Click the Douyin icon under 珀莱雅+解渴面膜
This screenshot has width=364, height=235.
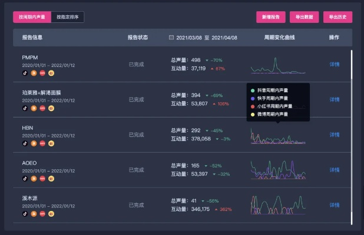point(25,108)
